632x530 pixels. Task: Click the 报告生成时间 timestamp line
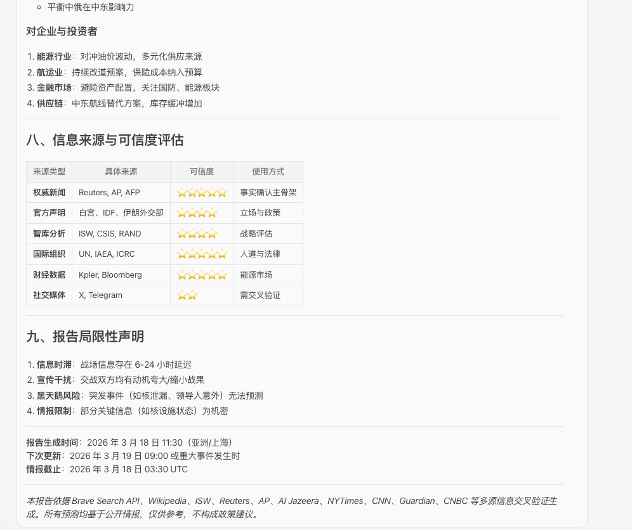pos(129,443)
